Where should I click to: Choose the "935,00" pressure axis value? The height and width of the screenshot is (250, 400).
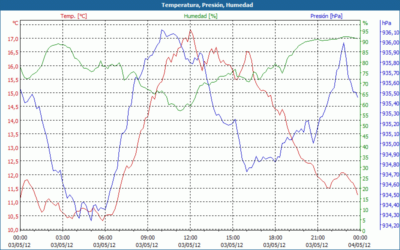(x=391, y=144)
